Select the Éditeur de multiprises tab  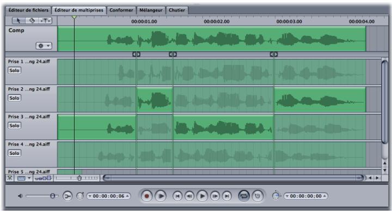pos(79,10)
